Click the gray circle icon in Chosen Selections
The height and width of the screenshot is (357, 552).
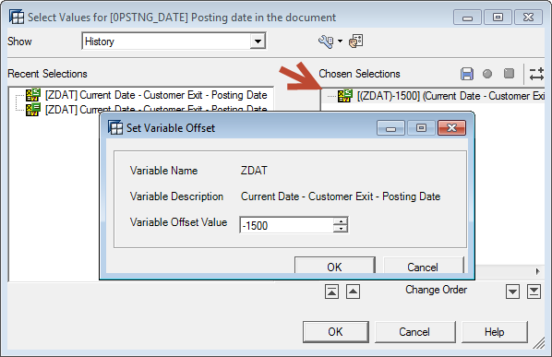click(487, 74)
